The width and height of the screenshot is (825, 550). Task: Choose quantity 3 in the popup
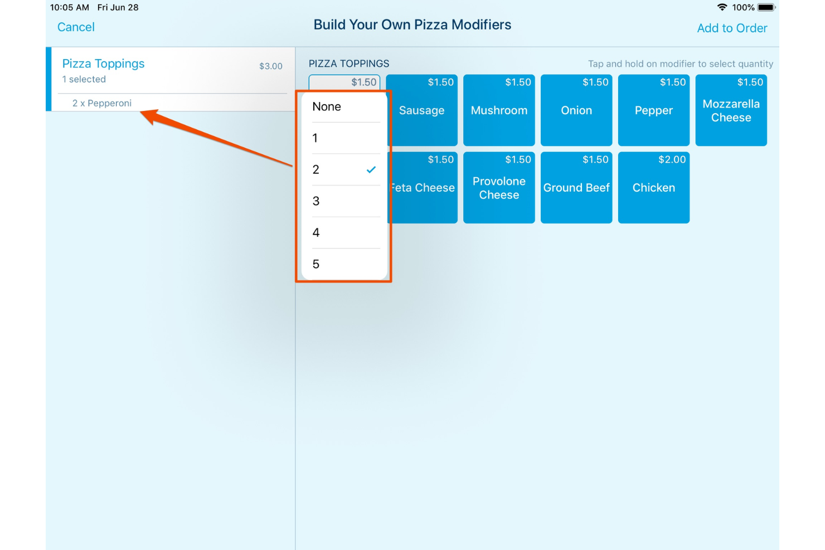coord(344,201)
